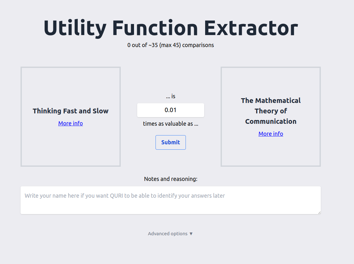
Task: Open More info for Mathematical Theory of Communication
Action: [x=271, y=134]
